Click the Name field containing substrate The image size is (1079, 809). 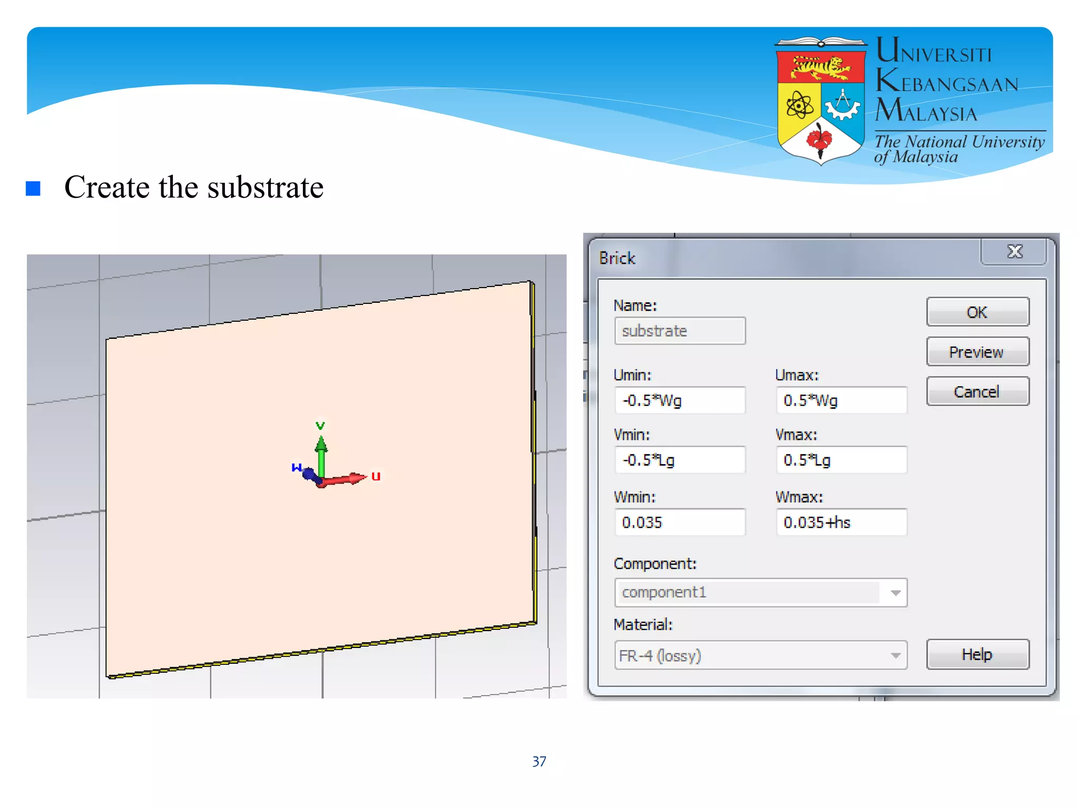coord(680,331)
